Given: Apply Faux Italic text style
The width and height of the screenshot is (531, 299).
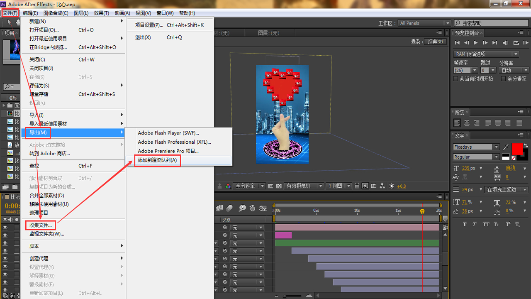Looking at the screenshot, I should pos(475,224).
